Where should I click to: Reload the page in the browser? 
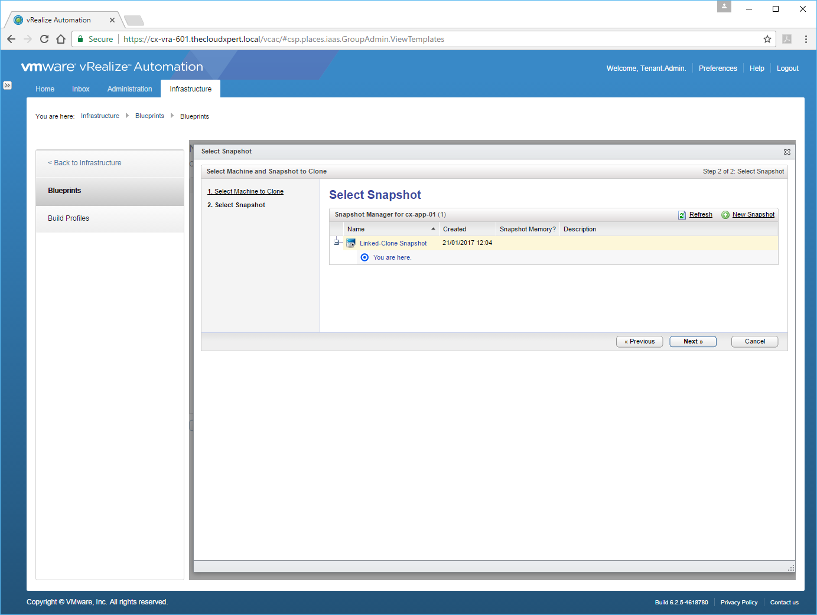(x=44, y=39)
